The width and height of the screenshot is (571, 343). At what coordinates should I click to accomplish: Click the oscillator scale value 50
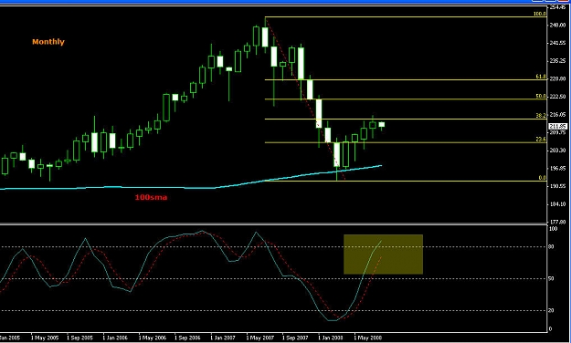(x=551, y=278)
